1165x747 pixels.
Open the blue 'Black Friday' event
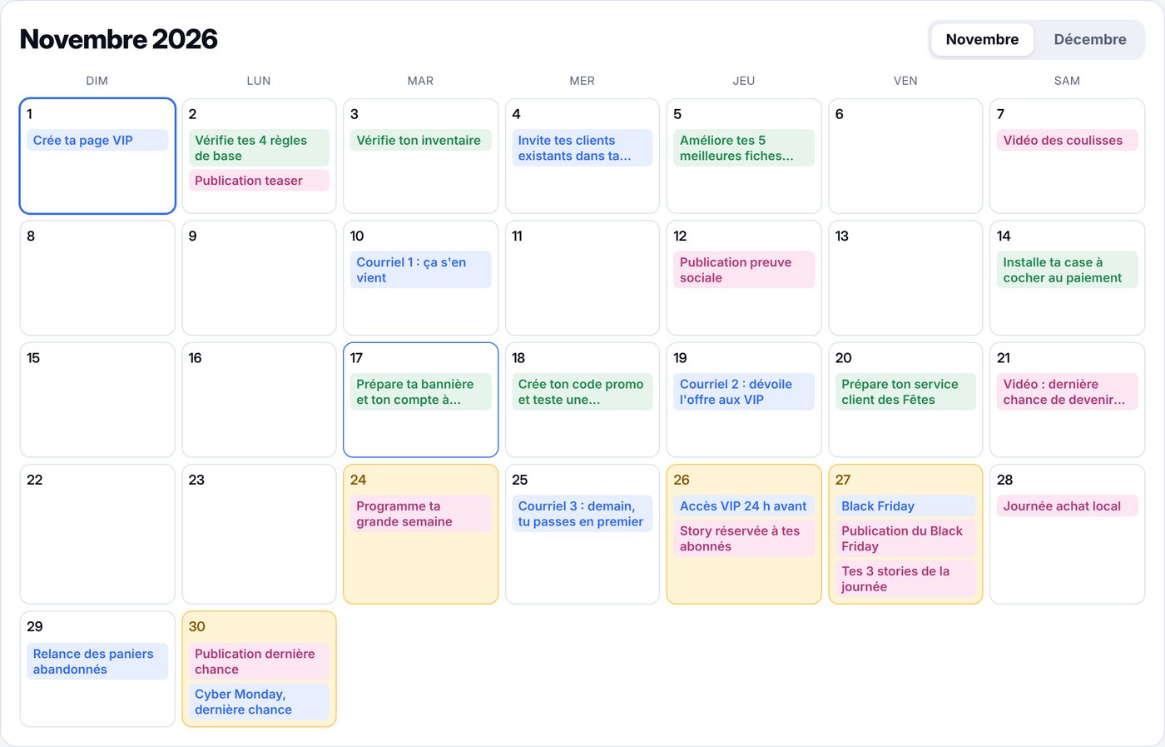pyautogui.click(x=905, y=506)
